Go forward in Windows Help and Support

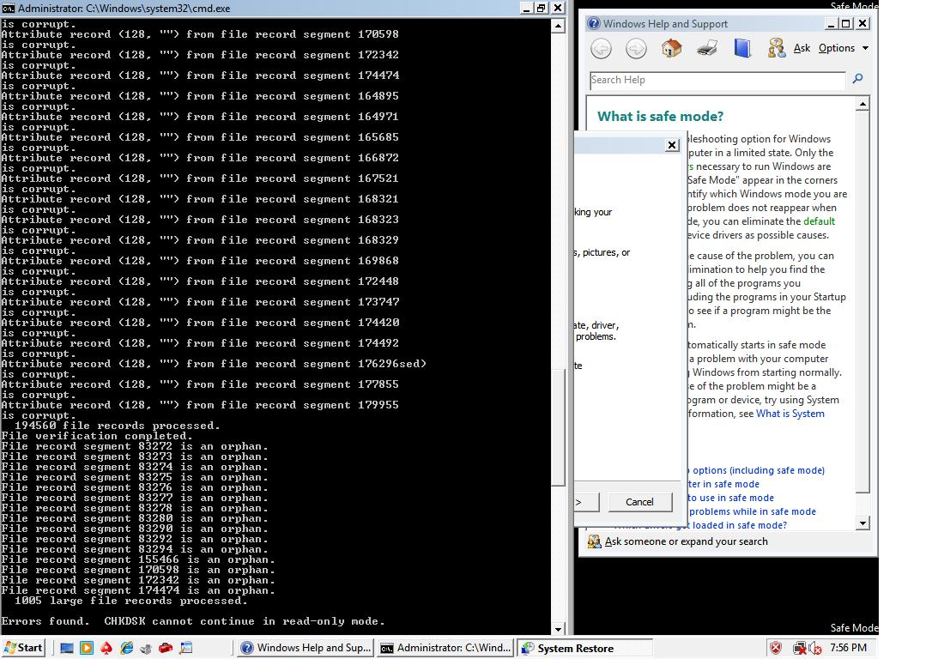pos(636,48)
